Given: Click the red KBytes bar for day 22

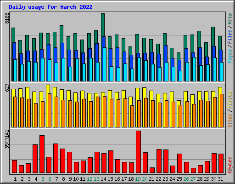Looking at the screenshot, I should tap(159, 161).
